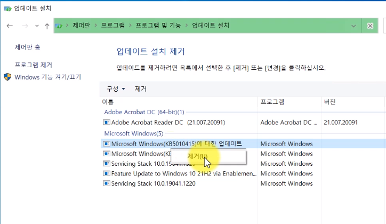Image resolution: width=386 pixels, height=224 pixels.
Task: Click the shield icon beside Windows 기능
Action: (7, 77)
